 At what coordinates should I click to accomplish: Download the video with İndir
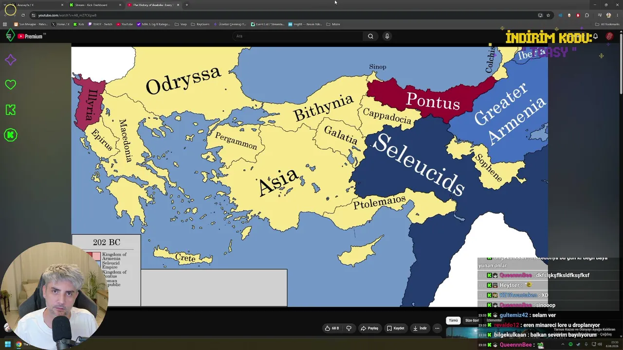pyautogui.click(x=420, y=328)
